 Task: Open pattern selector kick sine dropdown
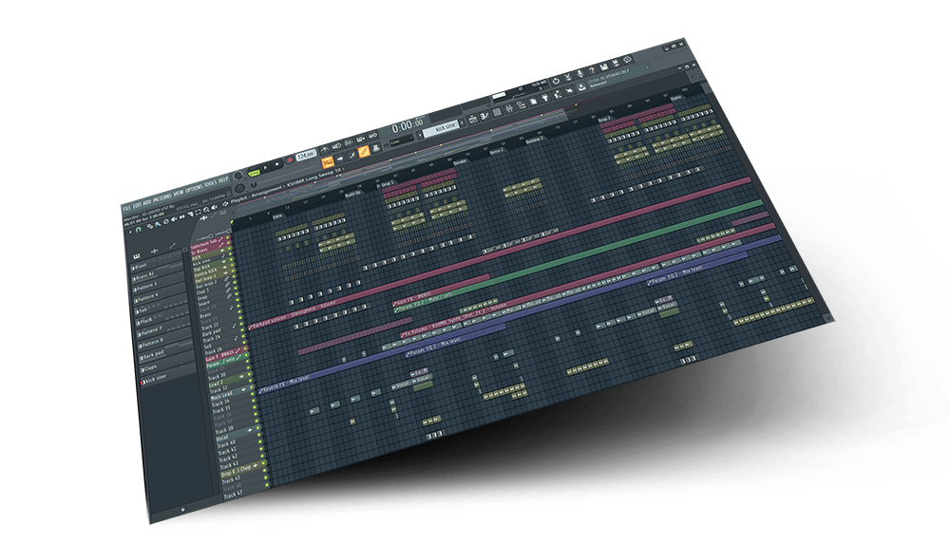click(442, 128)
